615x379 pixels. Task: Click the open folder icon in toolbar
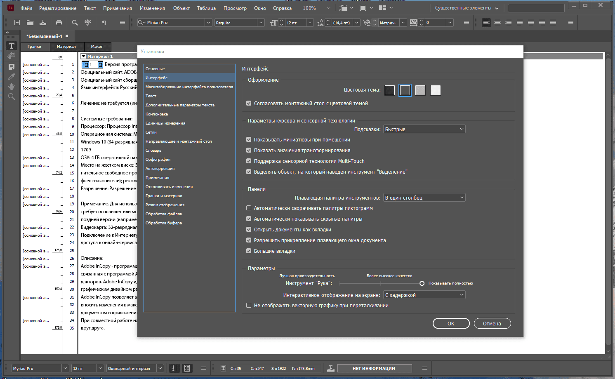(x=30, y=23)
